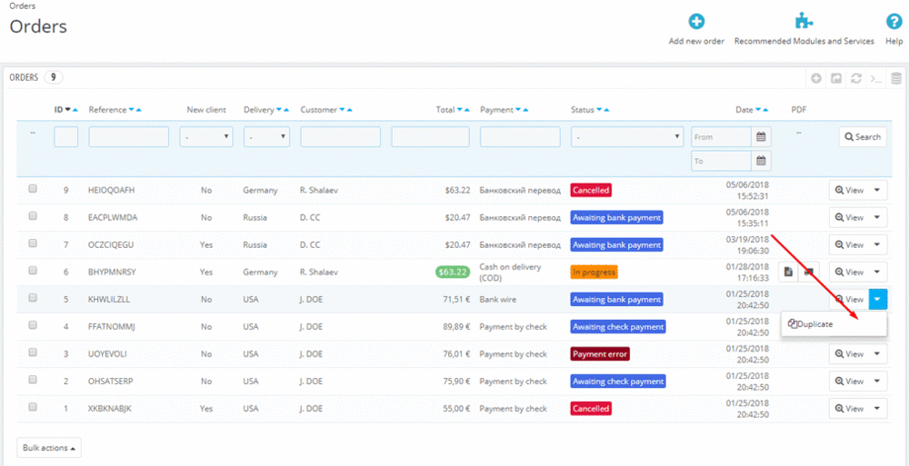The height and width of the screenshot is (466, 909).
Task: Click the Reference filter text field
Action: [x=128, y=137]
